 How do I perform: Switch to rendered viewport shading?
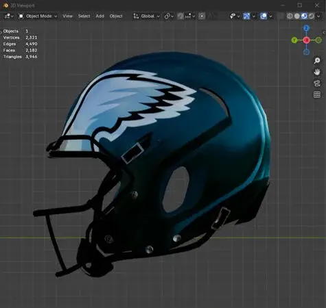click(311, 16)
